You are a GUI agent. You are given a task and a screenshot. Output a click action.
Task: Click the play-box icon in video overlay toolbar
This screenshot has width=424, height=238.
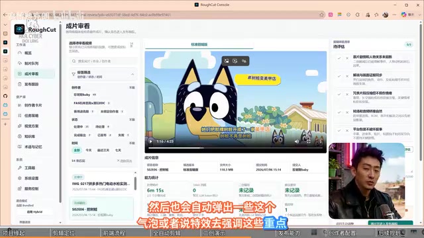(235, 61)
